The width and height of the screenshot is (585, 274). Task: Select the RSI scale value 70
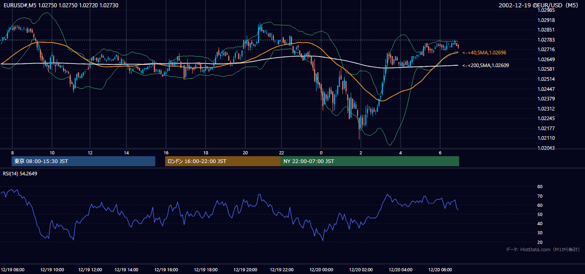tap(540, 196)
